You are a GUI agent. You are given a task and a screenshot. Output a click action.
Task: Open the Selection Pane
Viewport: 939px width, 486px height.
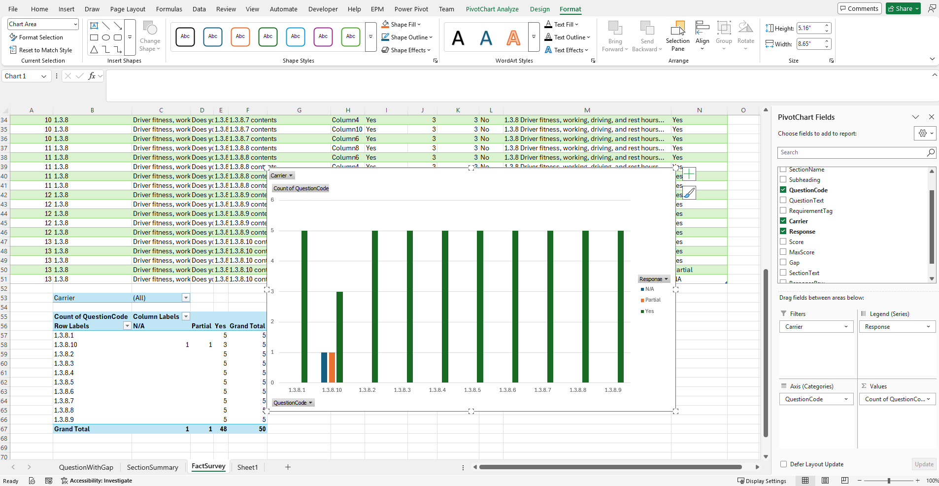(678, 36)
